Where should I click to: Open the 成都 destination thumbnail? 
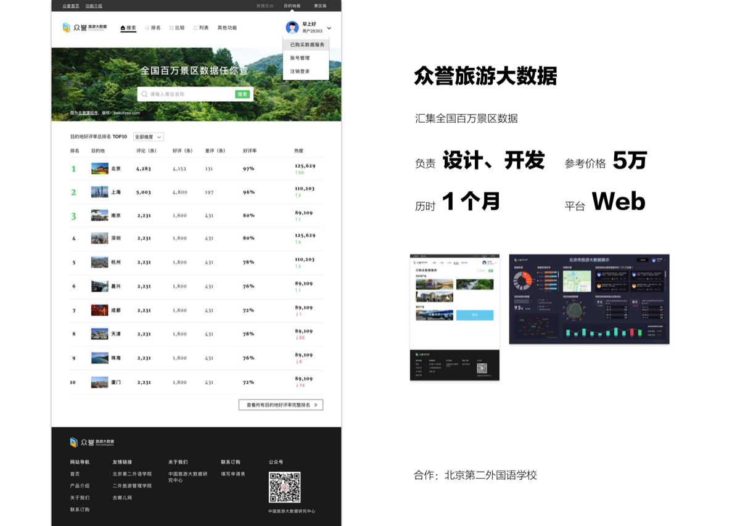(100, 310)
